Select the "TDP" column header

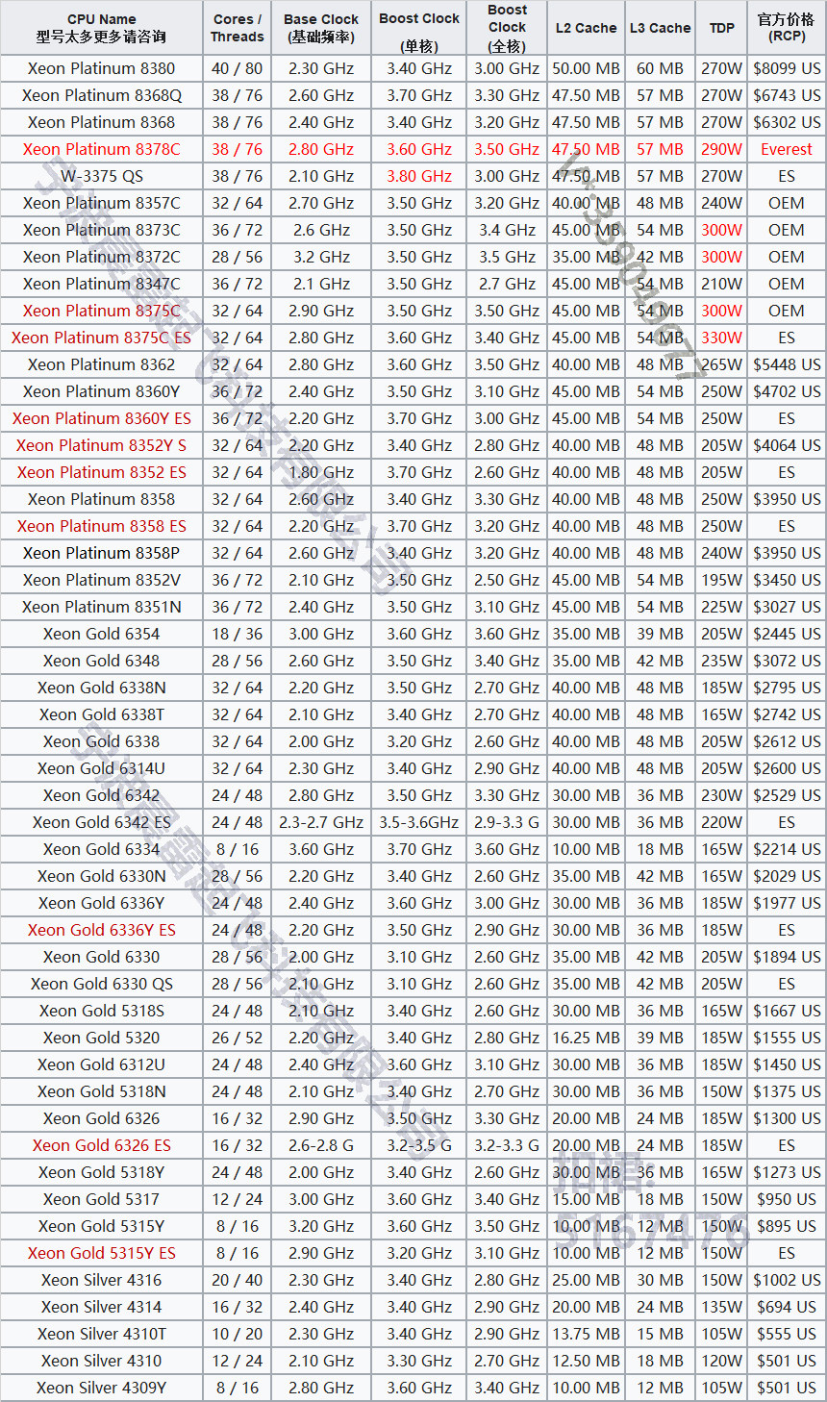pos(722,28)
